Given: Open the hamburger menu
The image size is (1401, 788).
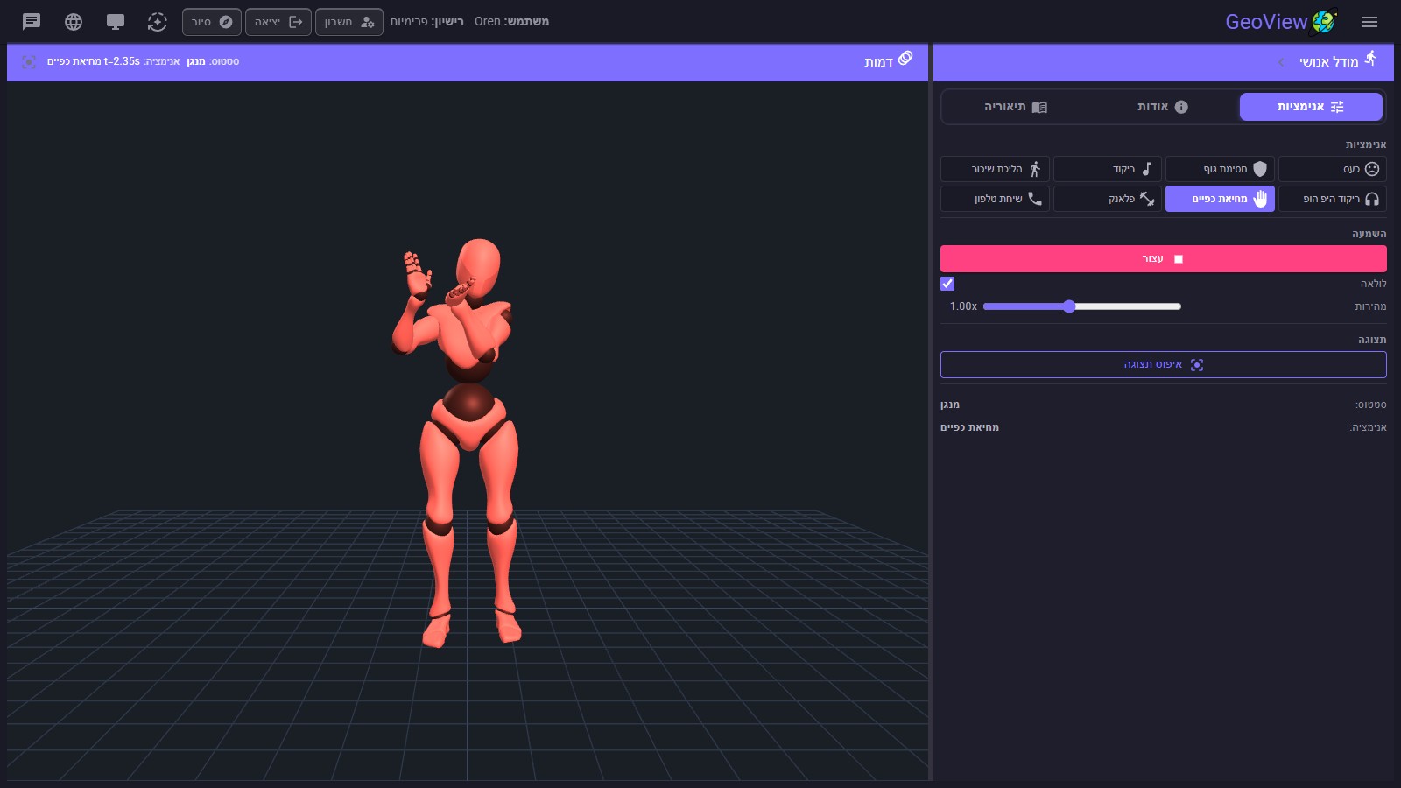Looking at the screenshot, I should [1369, 22].
